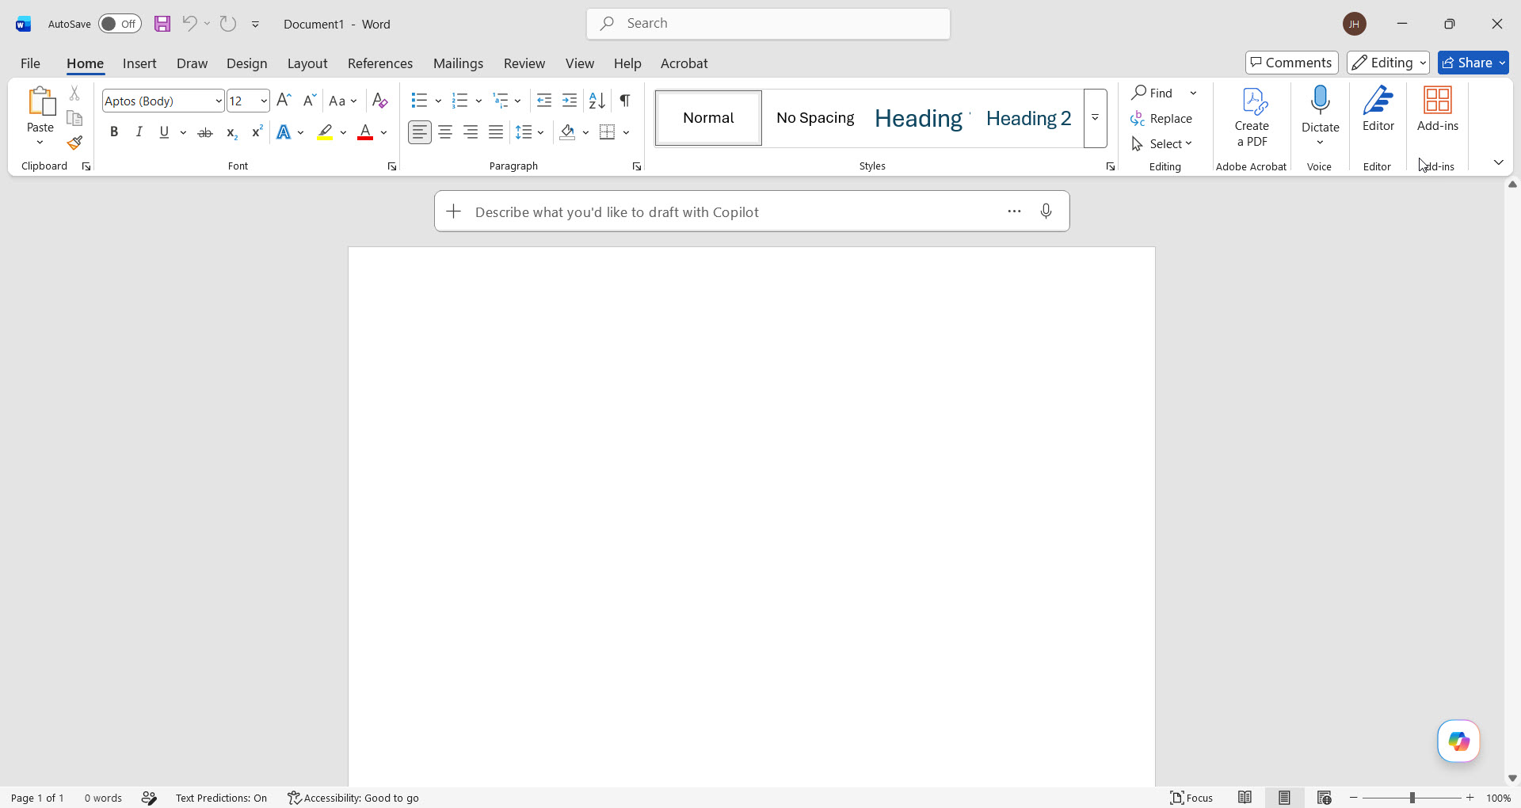Toggle show paragraph marks

pyautogui.click(x=625, y=101)
